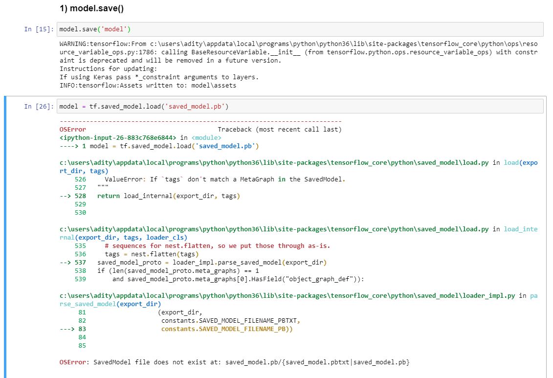The height and width of the screenshot is (378, 553).
Task: Select the tf.saved_model.load code cell
Action: tap(196, 106)
